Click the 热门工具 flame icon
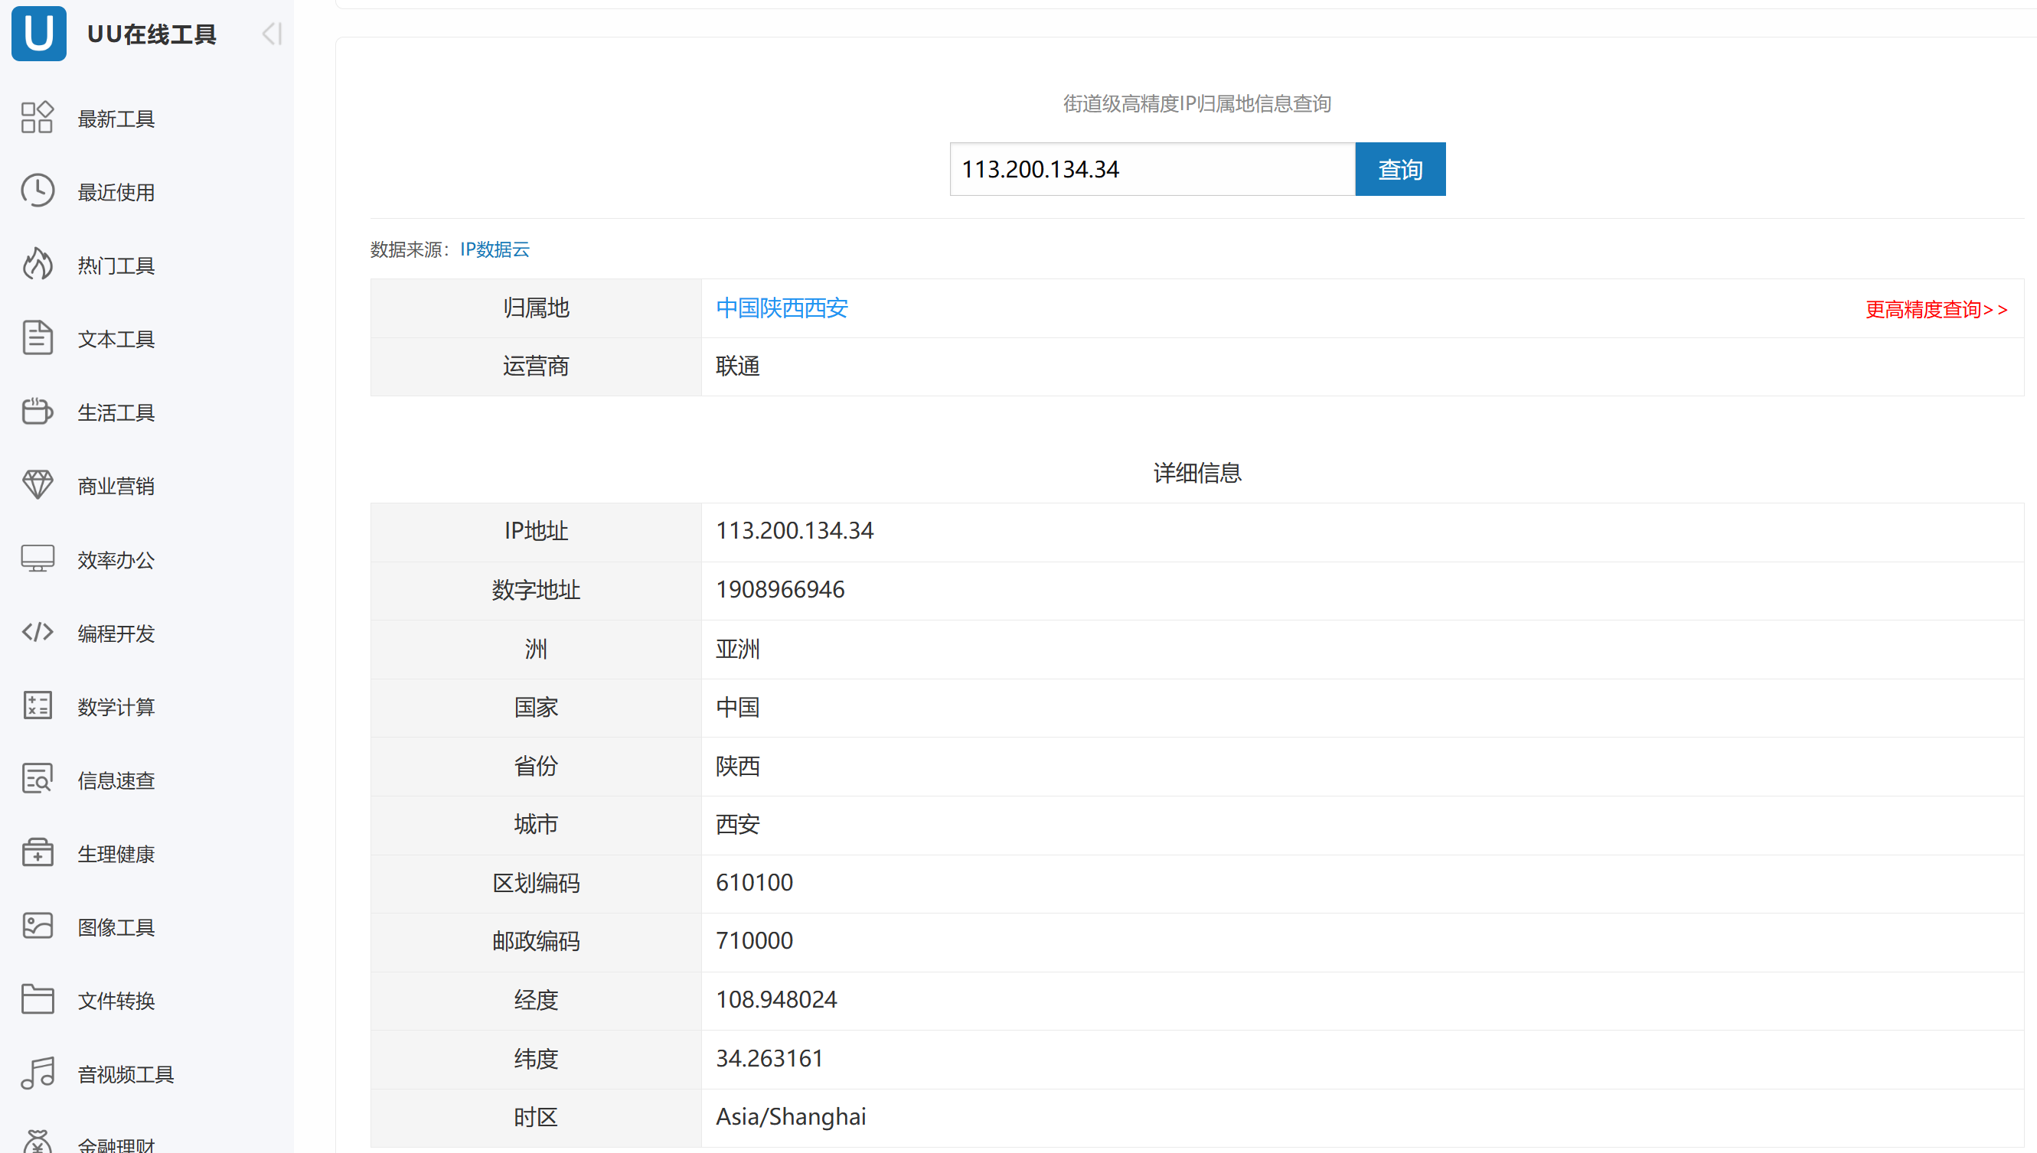The width and height of the screenshot is (2037, 1153). click(x=38, y=265)
